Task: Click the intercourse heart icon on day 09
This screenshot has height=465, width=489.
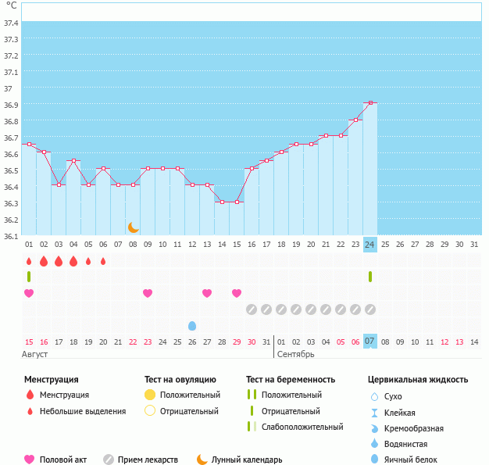Action: point(148,293)
